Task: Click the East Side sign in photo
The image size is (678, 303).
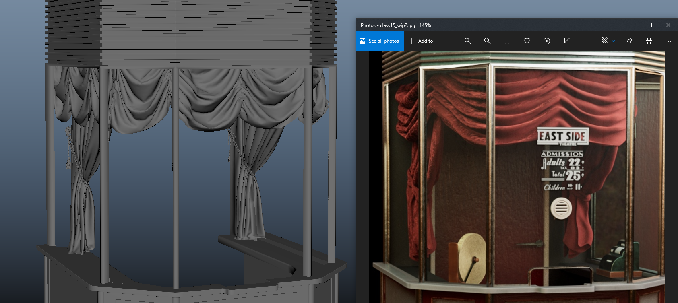Action: (563, 136)
